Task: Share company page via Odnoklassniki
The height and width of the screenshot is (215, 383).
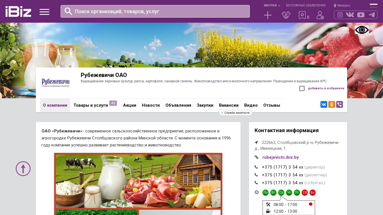Action: pyautogui.click(x=332, y=104)
